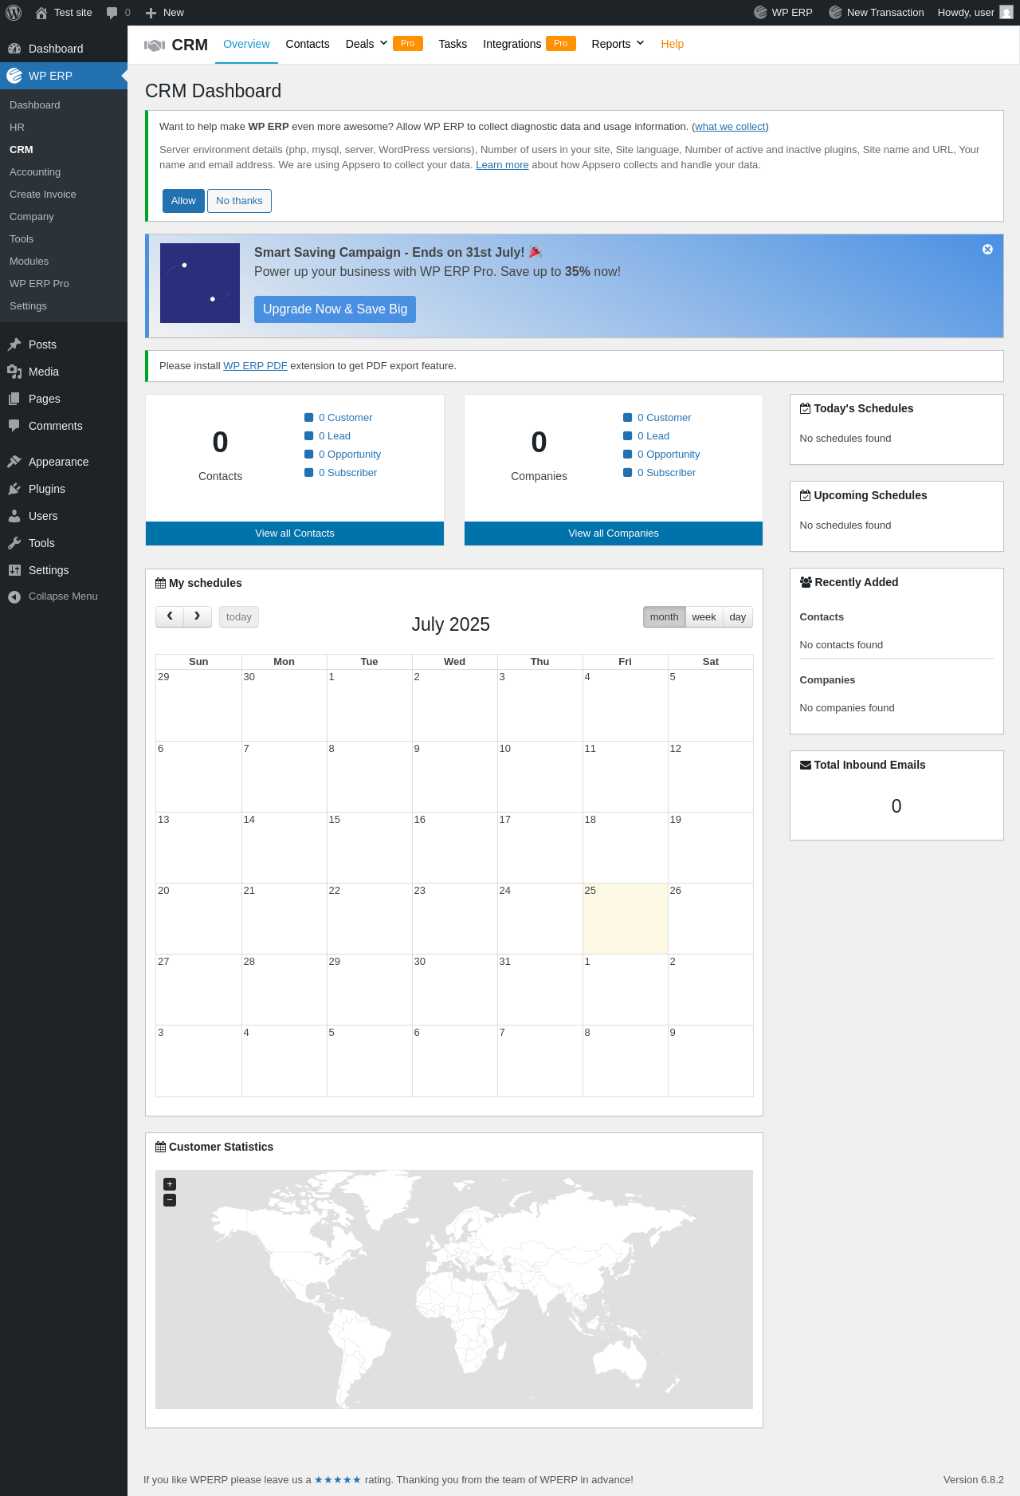The image size is (1020, 1496).
Task: Click View all Contacts
Action: [x=295, y=533]
